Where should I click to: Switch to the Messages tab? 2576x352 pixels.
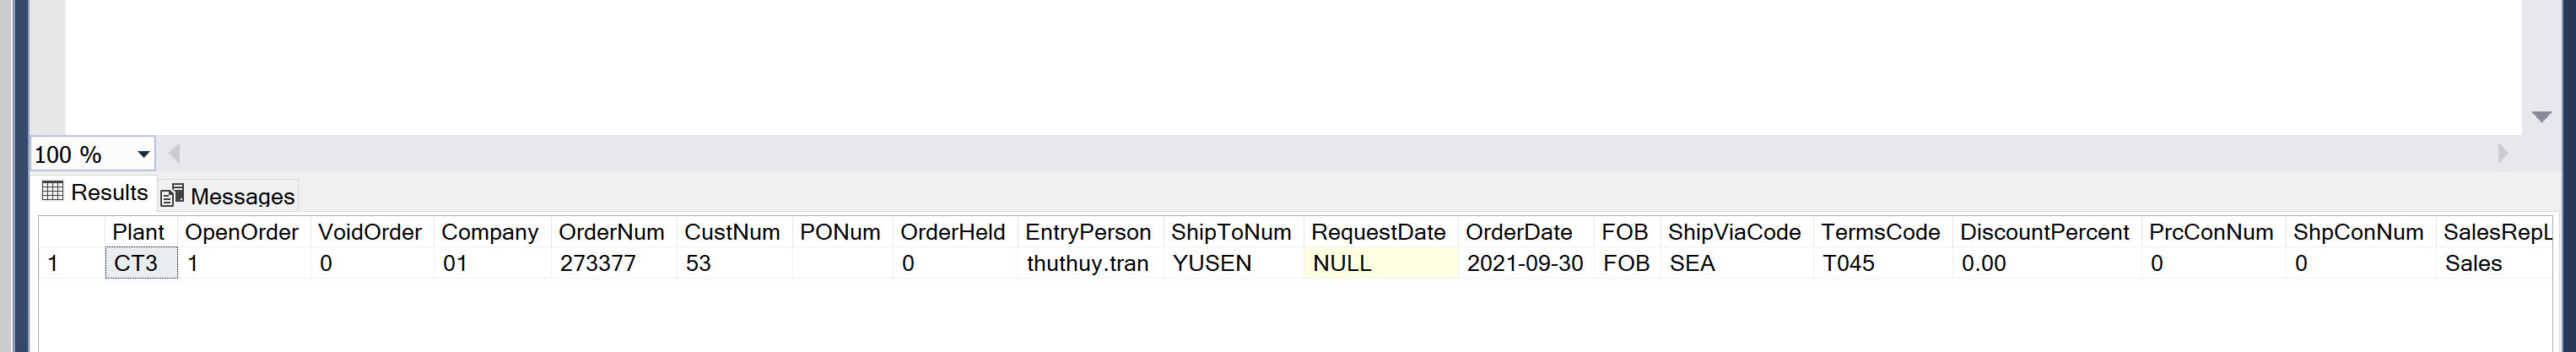coord(228,196)
